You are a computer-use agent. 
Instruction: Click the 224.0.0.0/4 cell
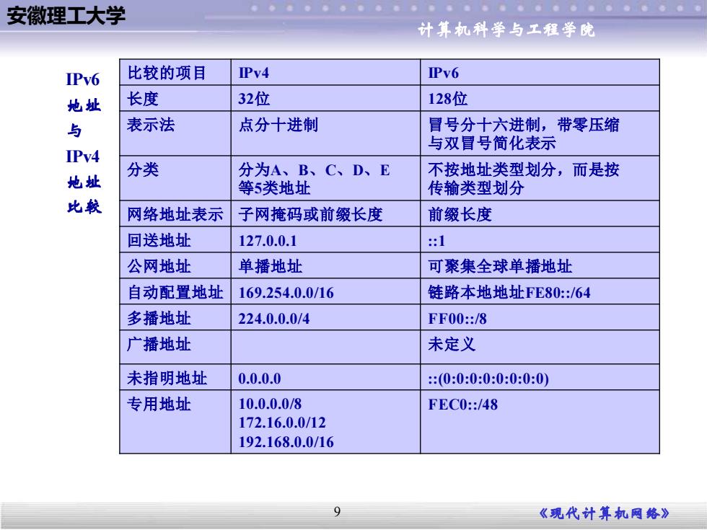point(325,317)
